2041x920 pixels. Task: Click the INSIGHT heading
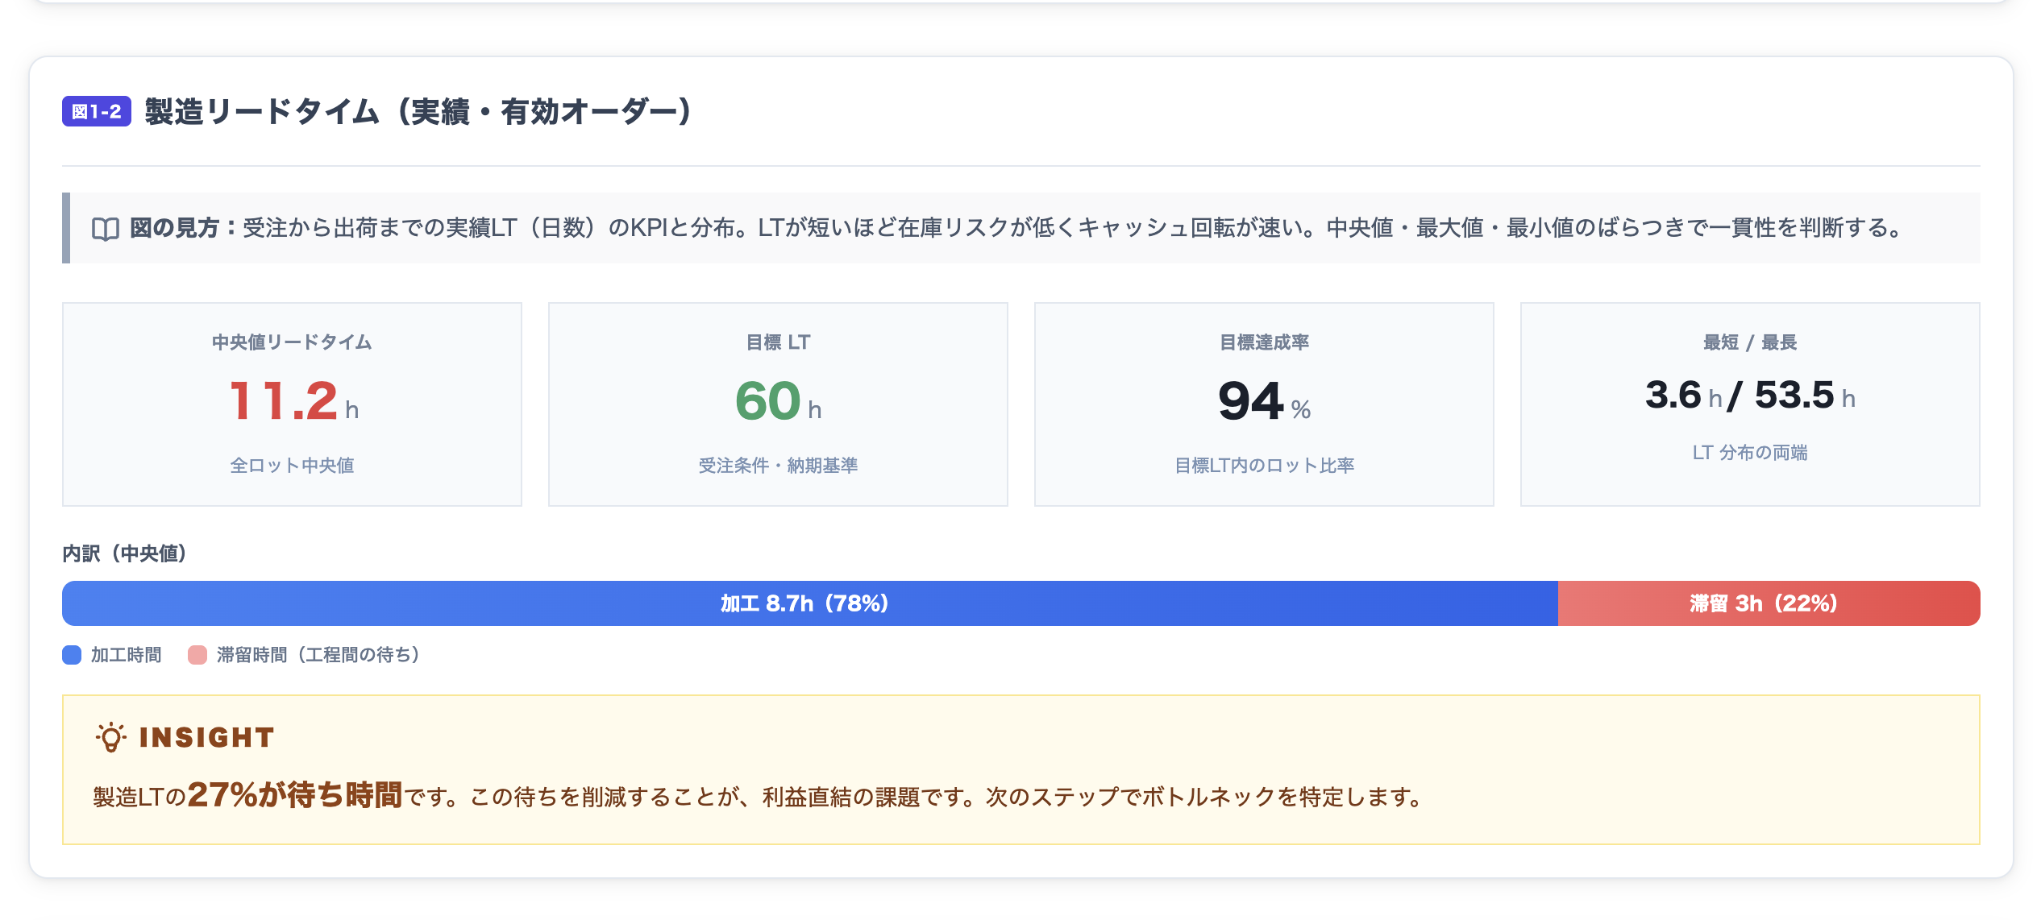click(x=206, y=737)
